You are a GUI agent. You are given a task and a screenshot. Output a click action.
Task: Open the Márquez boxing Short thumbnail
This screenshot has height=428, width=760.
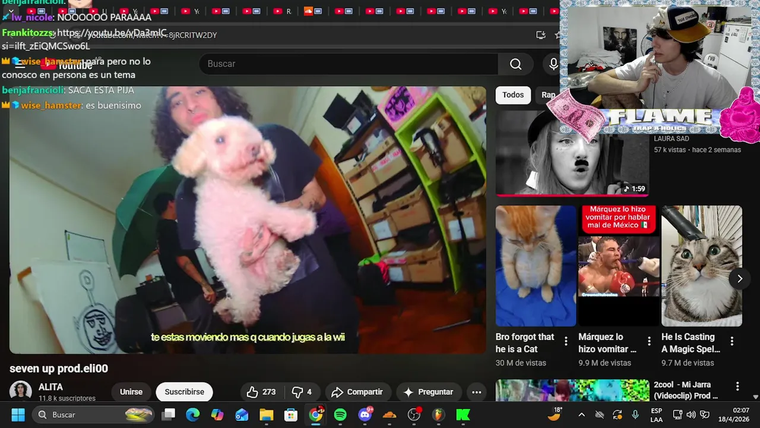pyautogui.click(x=619, y=266)
